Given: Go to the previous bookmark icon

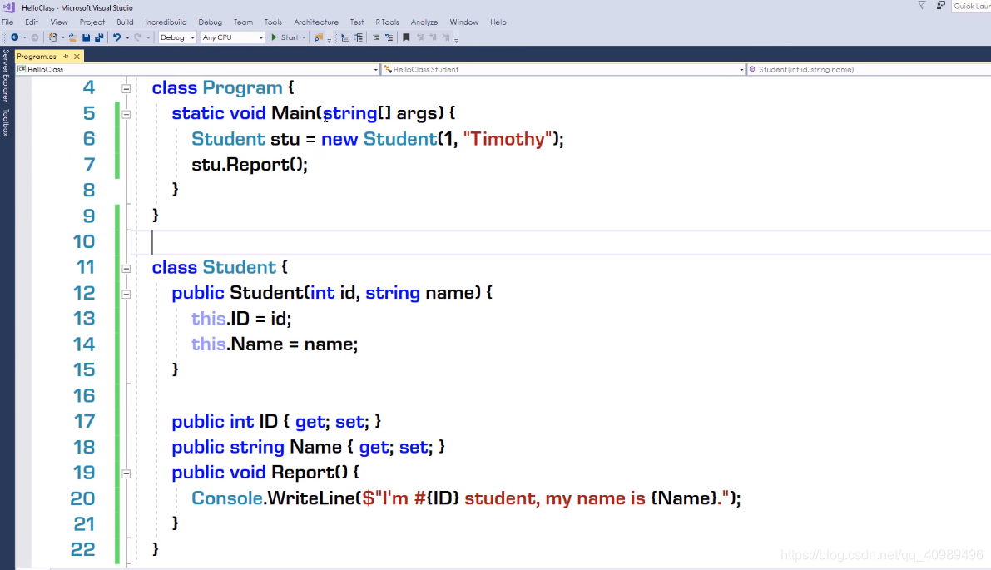Looking at the screenshot, I should 419,37.
